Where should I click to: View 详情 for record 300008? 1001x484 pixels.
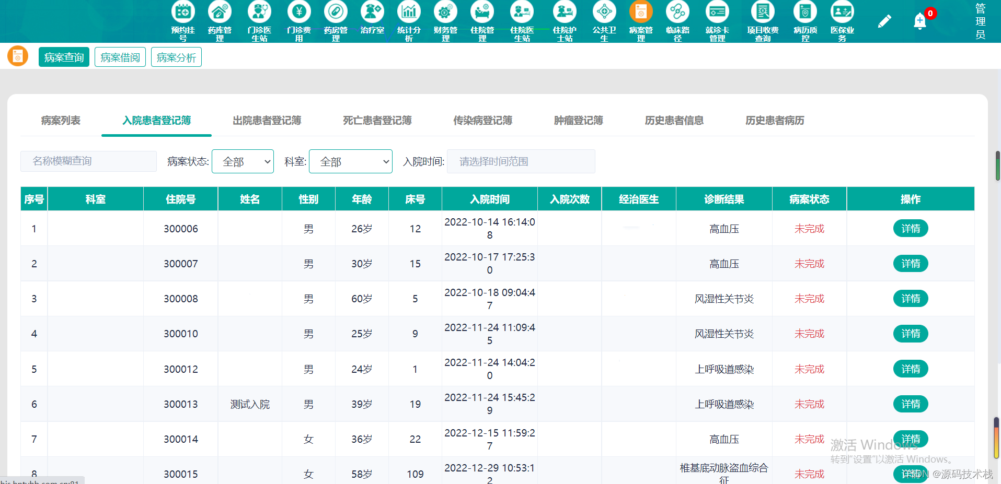coord(911,299)
